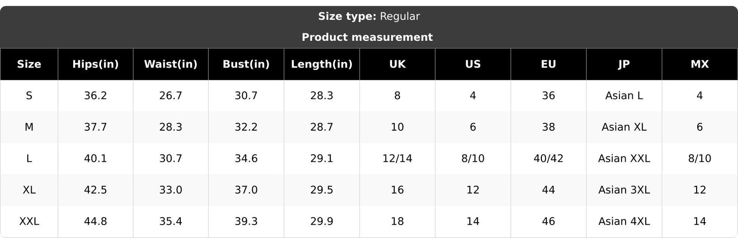Select the UK size column header
The width and height of the screenshot is (738, 238).
click(x=397, y=64)
